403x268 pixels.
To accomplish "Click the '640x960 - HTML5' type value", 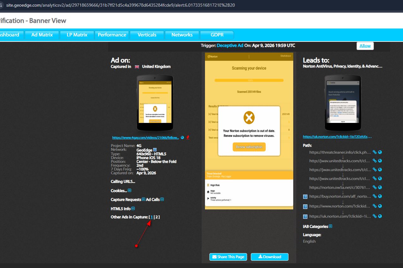I will point(151,154).
